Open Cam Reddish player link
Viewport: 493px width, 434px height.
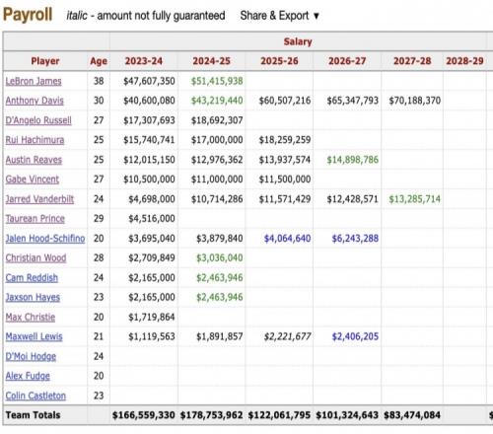[32, 277]
